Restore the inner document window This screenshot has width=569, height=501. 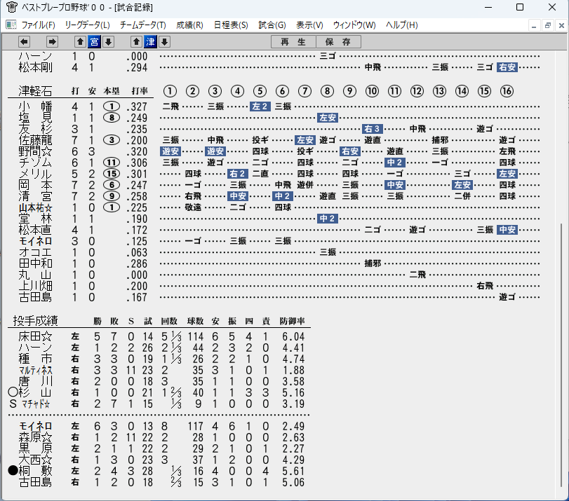[547, 25]
